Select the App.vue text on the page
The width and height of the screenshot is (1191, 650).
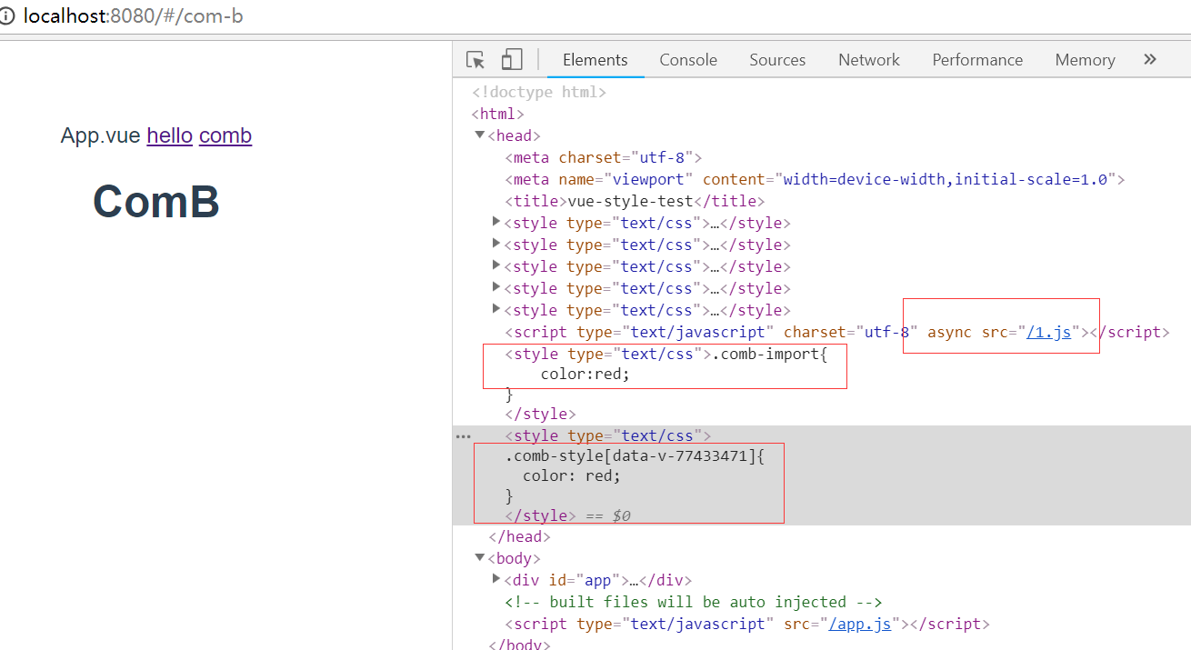point(100,135)
